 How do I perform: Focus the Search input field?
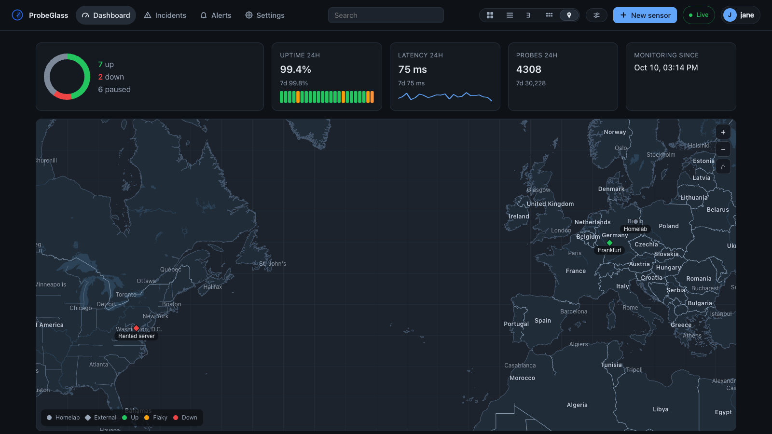click(386, 15)
